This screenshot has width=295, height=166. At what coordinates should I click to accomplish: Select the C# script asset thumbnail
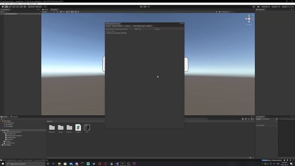click(x=78, y=128)
